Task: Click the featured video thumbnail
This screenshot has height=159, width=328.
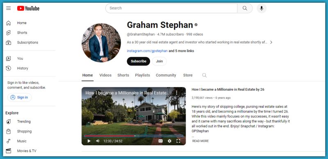Action: click(134, 116)
